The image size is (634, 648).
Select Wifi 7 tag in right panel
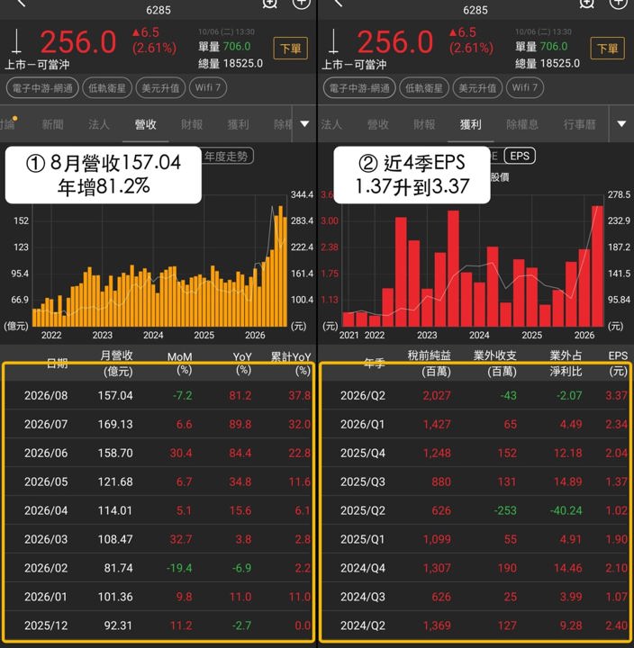pos(524,88)
